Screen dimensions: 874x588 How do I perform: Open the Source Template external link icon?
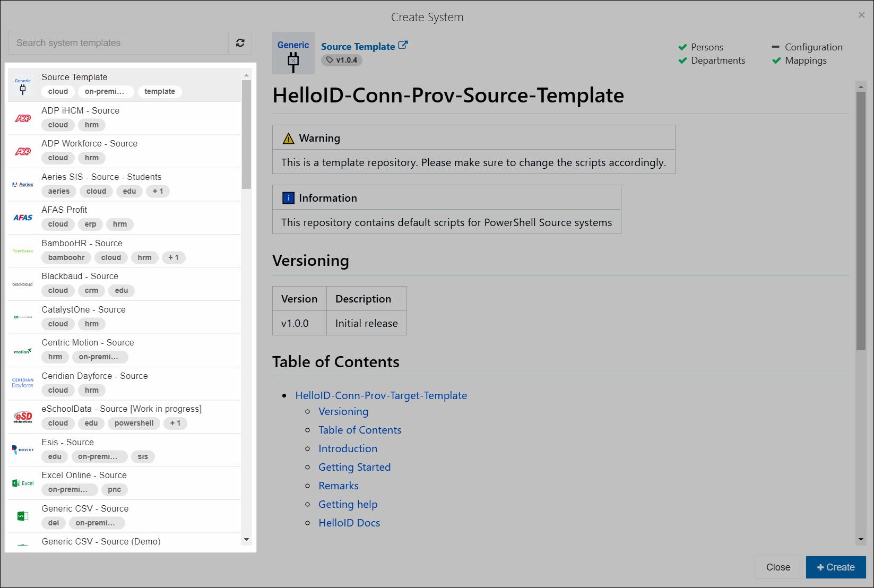(403, 46)
